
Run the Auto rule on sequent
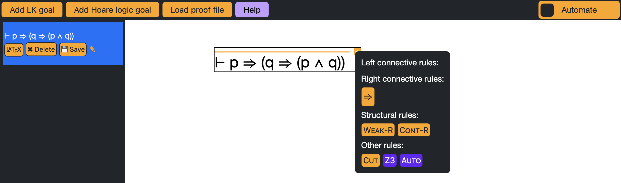click(411, 160)
